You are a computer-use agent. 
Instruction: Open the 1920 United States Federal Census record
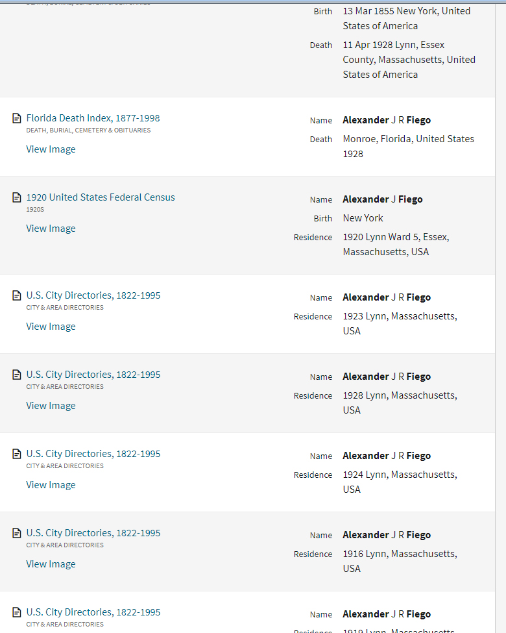(101, 197)
